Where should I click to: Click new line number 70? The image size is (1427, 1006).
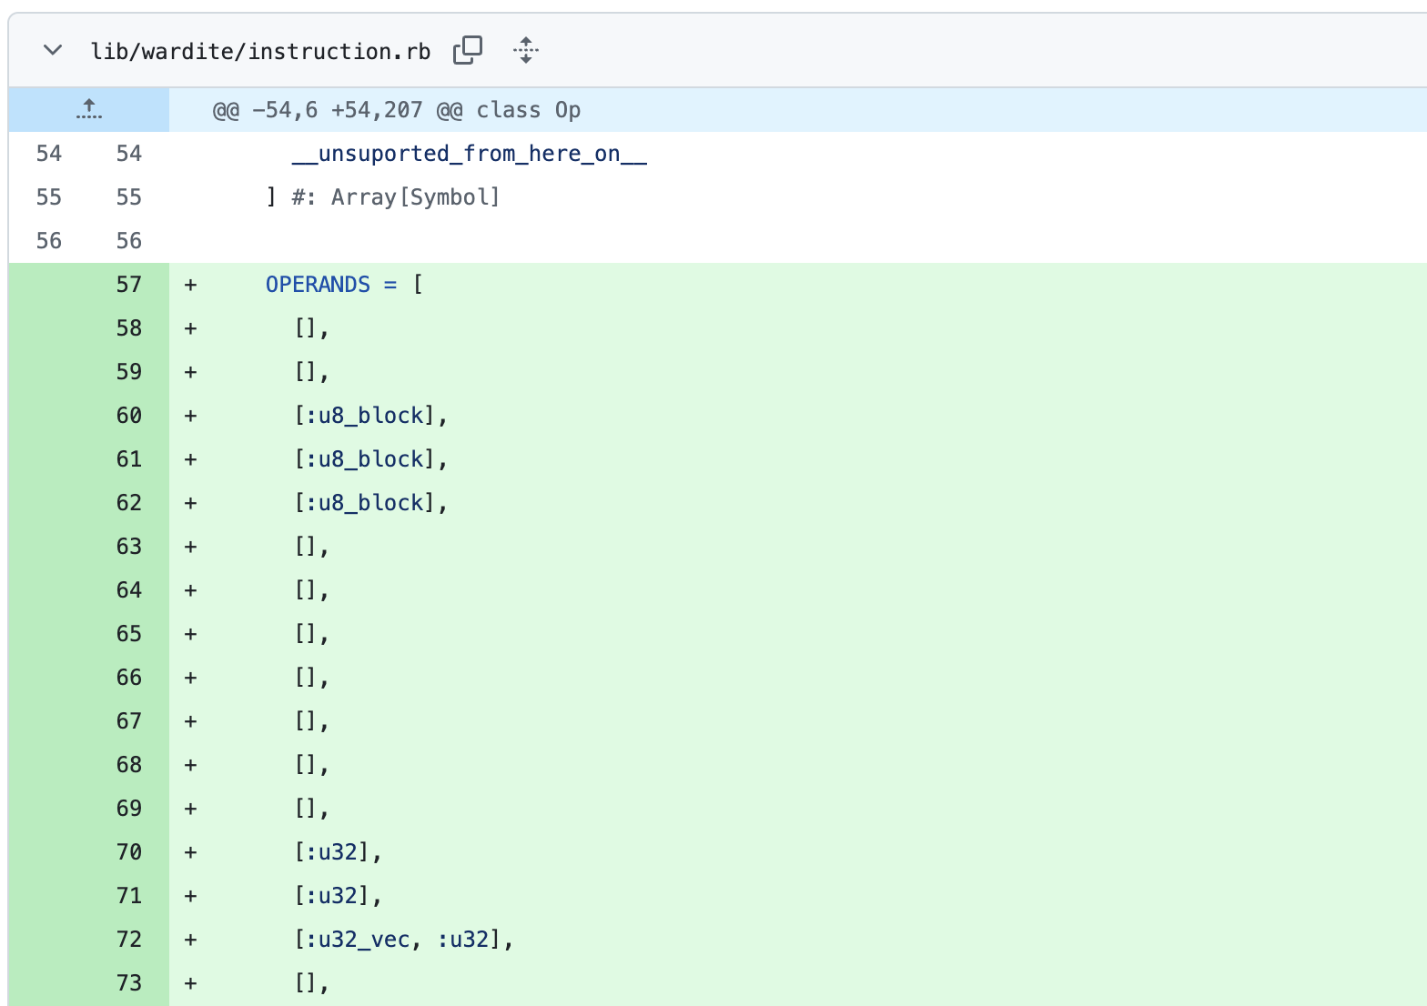click(129, 852)
